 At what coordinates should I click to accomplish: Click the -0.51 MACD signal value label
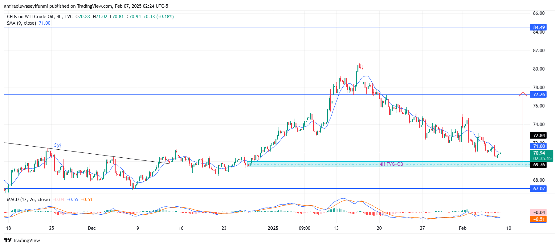click(538, 219)
